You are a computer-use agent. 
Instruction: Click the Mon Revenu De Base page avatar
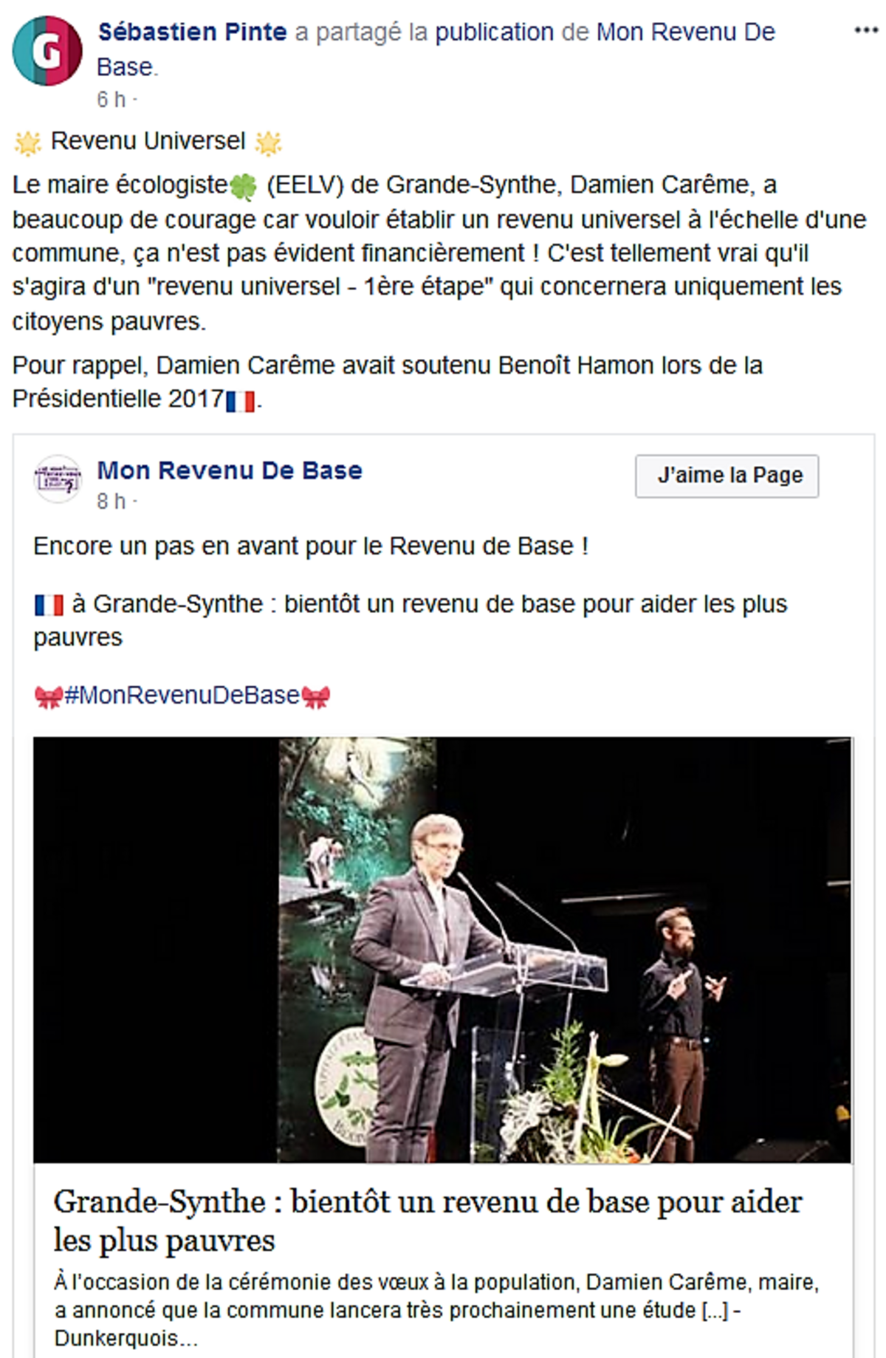tap(58, 479)
